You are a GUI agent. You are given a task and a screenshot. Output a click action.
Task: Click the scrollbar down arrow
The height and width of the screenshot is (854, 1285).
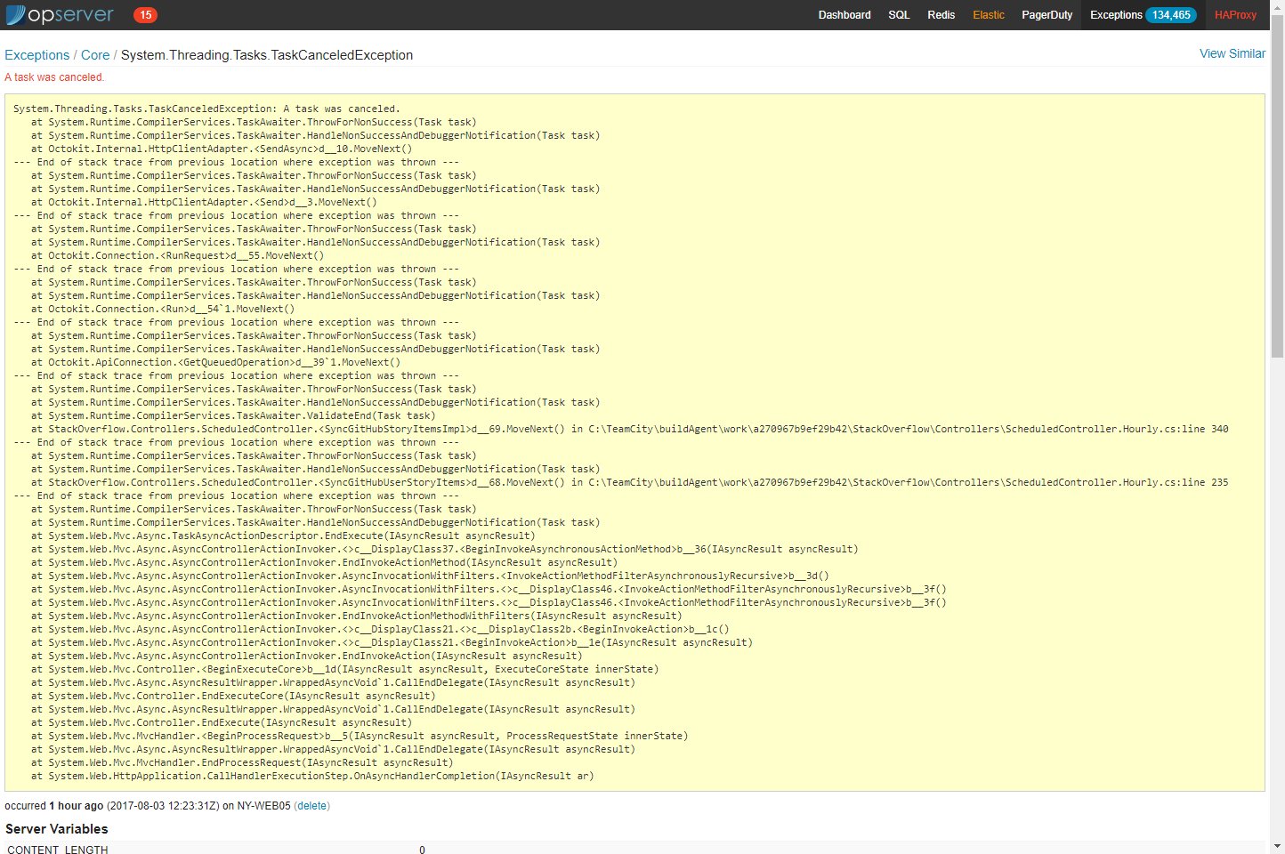tap(1277, 847)
